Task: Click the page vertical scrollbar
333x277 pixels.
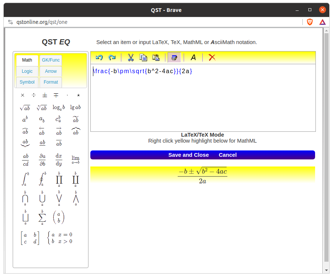Action: pyautogui.click(x=326, y=147)
